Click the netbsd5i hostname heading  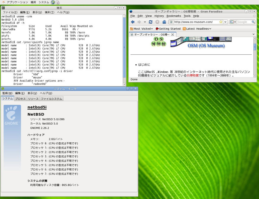37,107
